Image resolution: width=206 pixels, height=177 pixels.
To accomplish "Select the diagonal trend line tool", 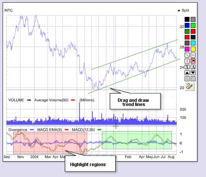I will point(187,55).
